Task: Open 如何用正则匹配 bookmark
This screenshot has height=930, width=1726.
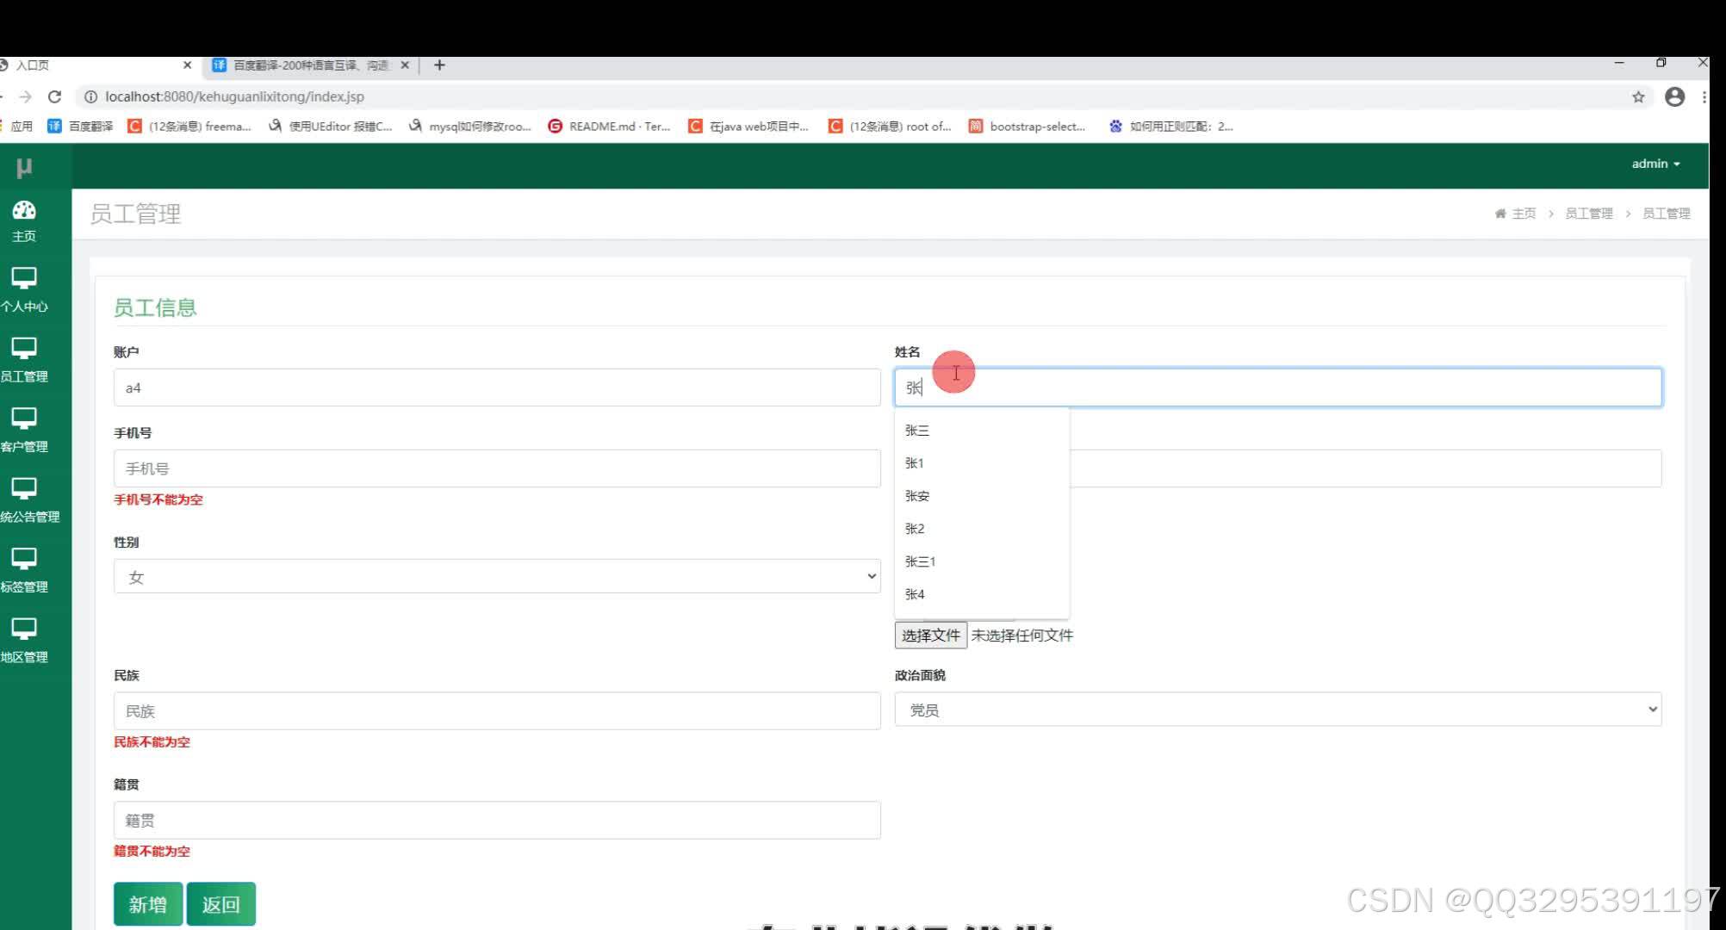Action: point(1171,126)
